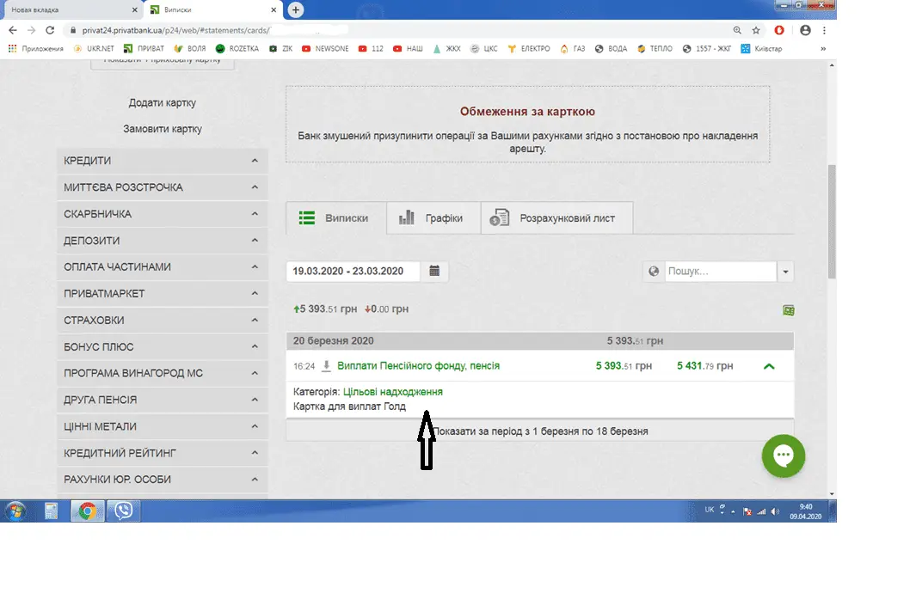Open the green chat bubble button

click(x=783, y=456)
